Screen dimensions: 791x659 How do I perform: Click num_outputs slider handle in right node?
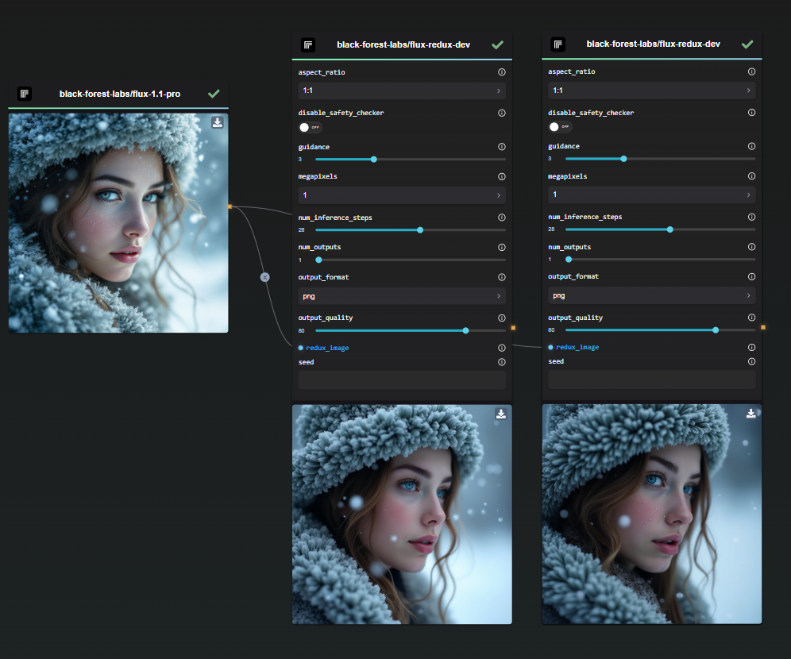coord(569,260)
